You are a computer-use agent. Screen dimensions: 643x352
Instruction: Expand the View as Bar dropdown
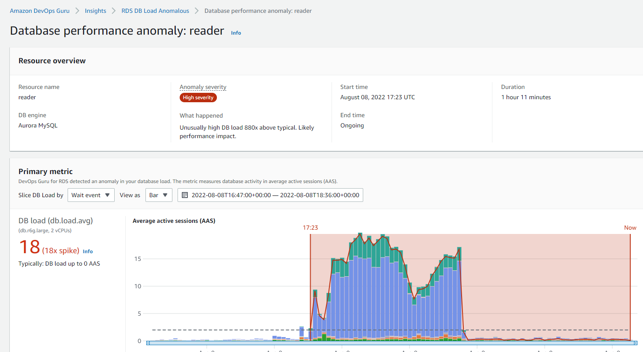click(x=158, y=195)
